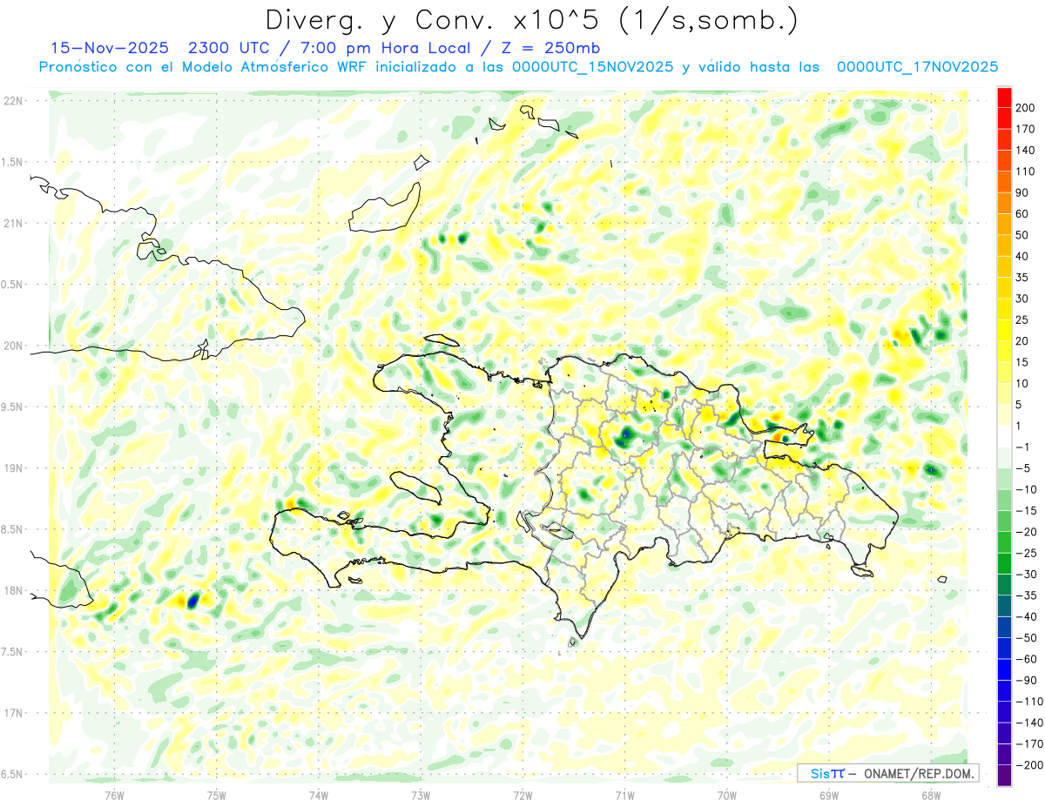Screen dimensions: 1045x807
Task: Select the '0.5N' axis tick label
Action: point(12,285)
